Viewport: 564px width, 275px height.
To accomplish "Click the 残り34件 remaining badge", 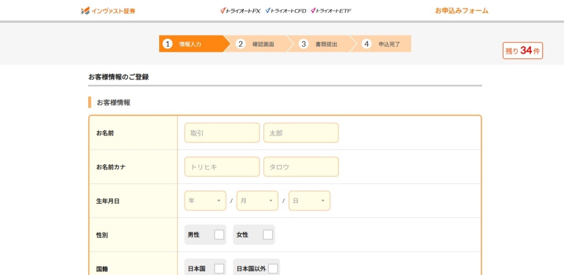I will coord(523,50).
